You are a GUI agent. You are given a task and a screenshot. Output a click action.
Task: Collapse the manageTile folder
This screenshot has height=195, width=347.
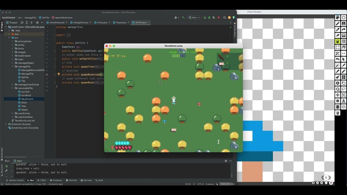[12, 67]
